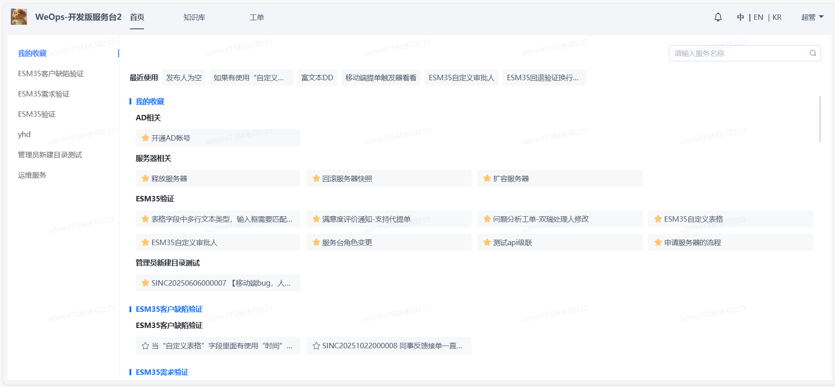Click star icon on 申请服务器的流程
The width and height of the screenshot is (835, 387).
658,242
